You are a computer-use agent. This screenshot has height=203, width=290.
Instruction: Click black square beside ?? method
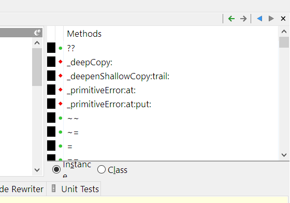51,48
